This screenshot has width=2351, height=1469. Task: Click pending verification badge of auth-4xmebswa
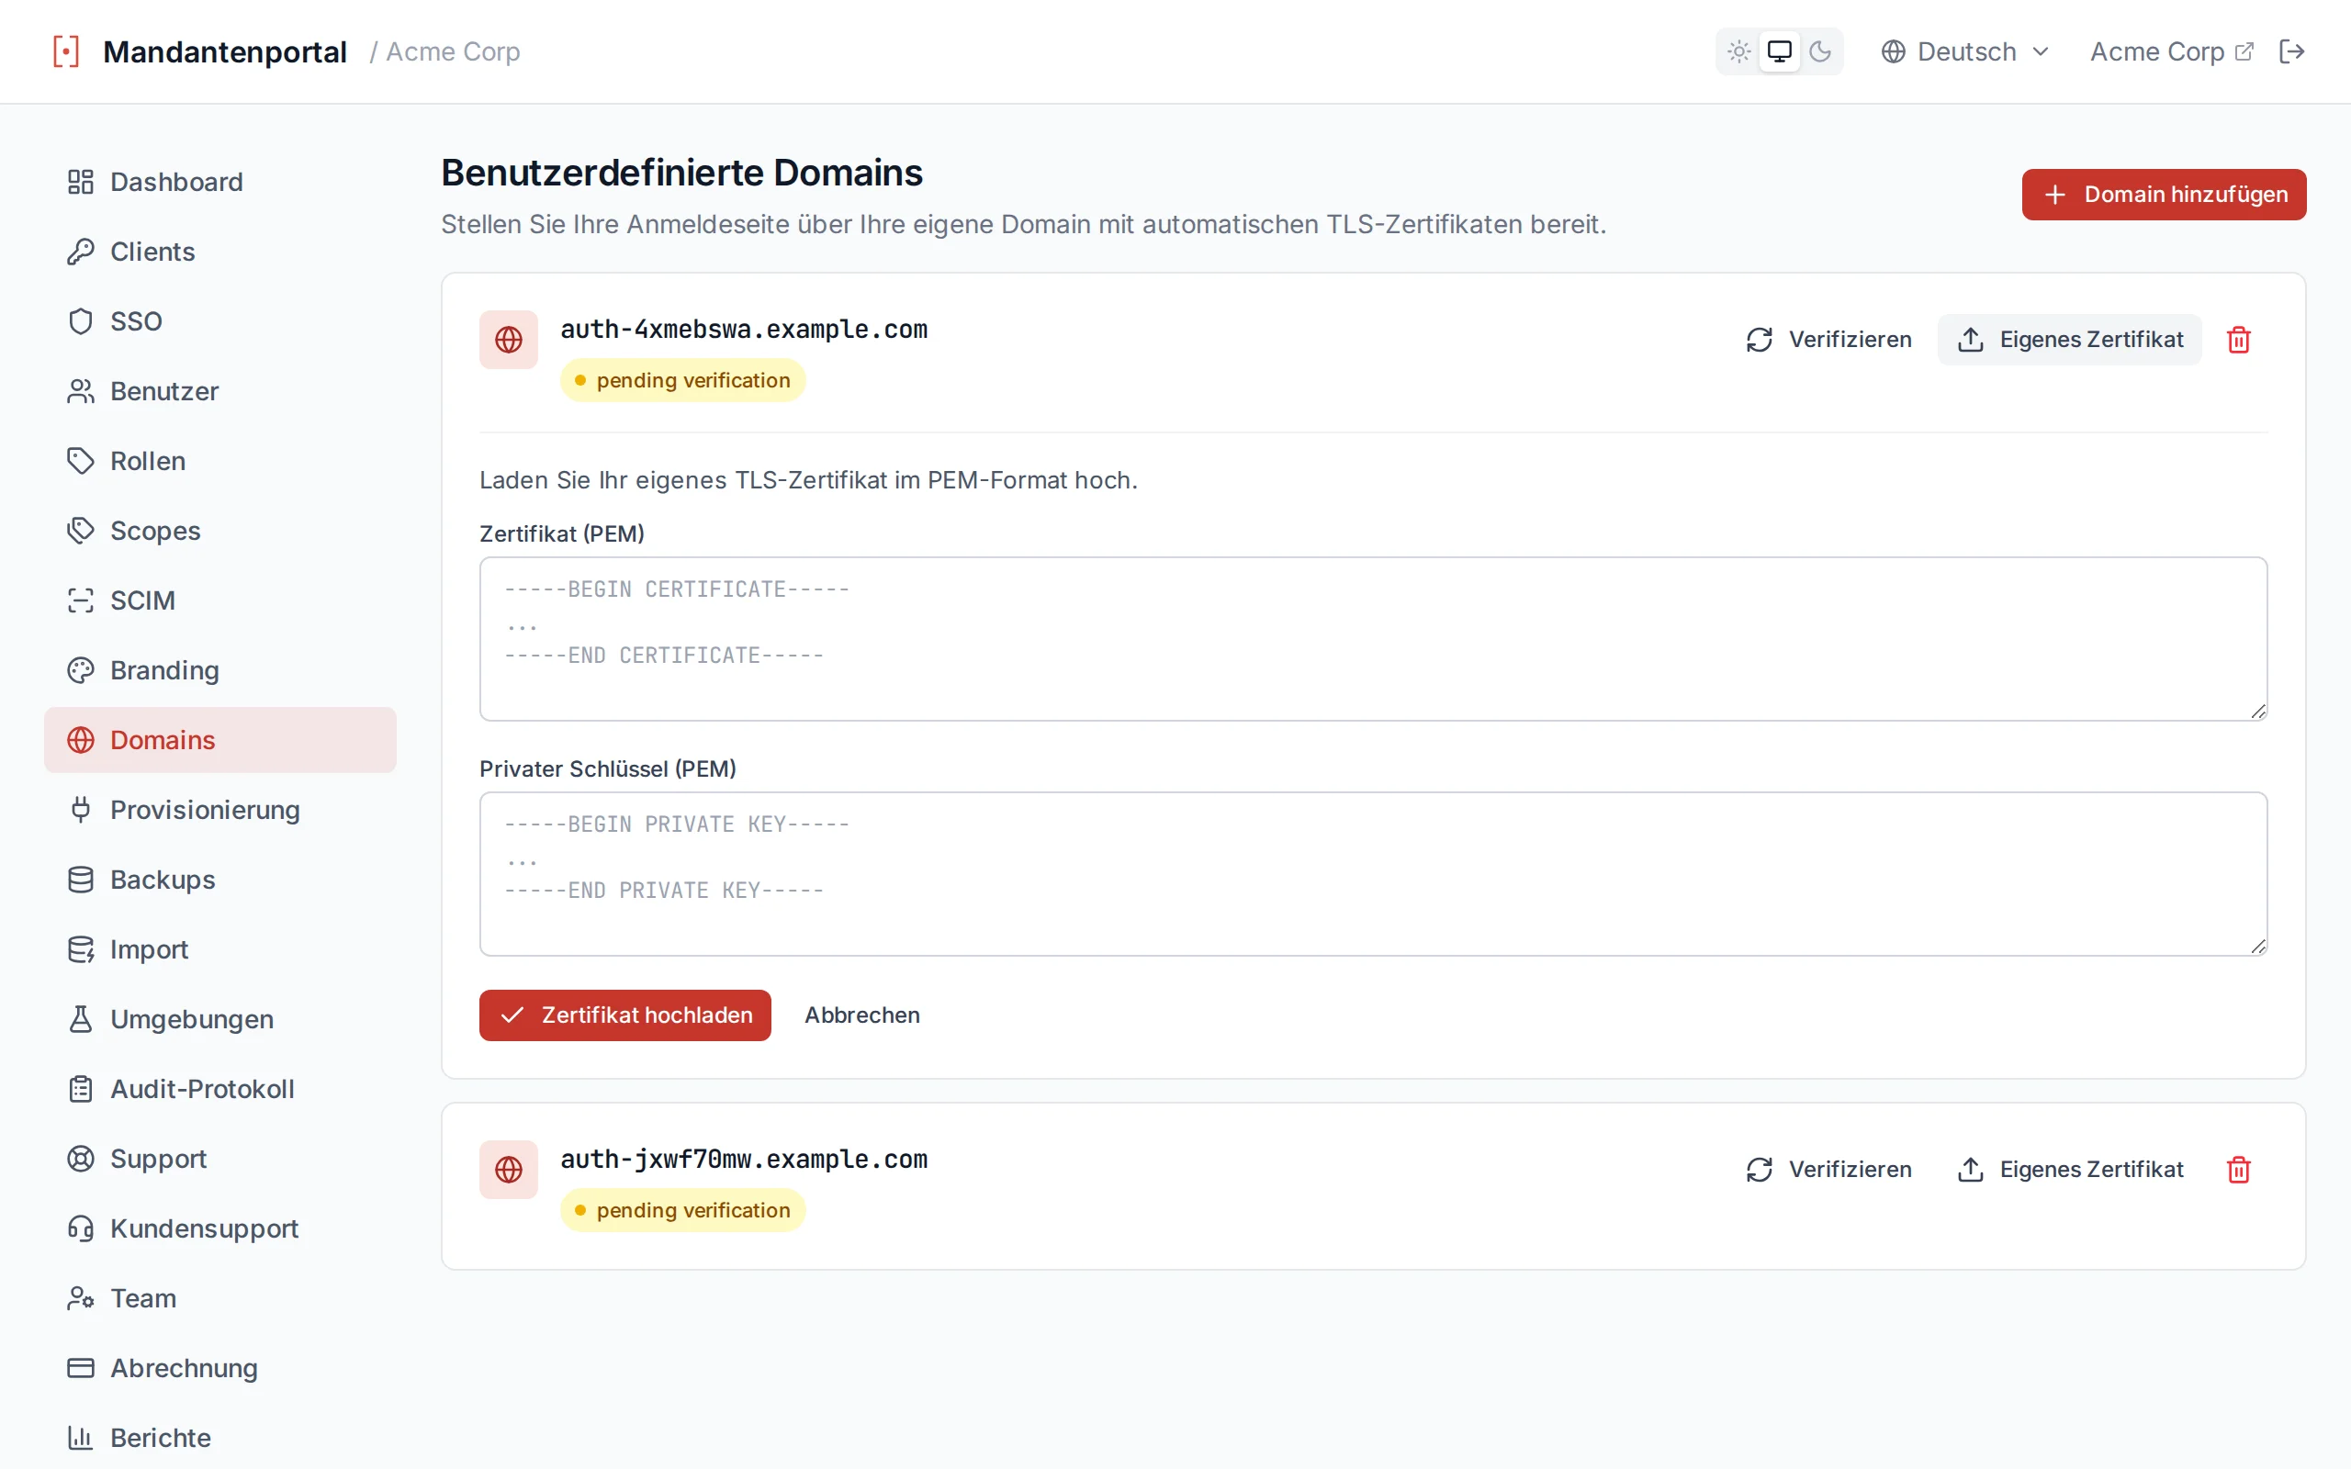683,381
